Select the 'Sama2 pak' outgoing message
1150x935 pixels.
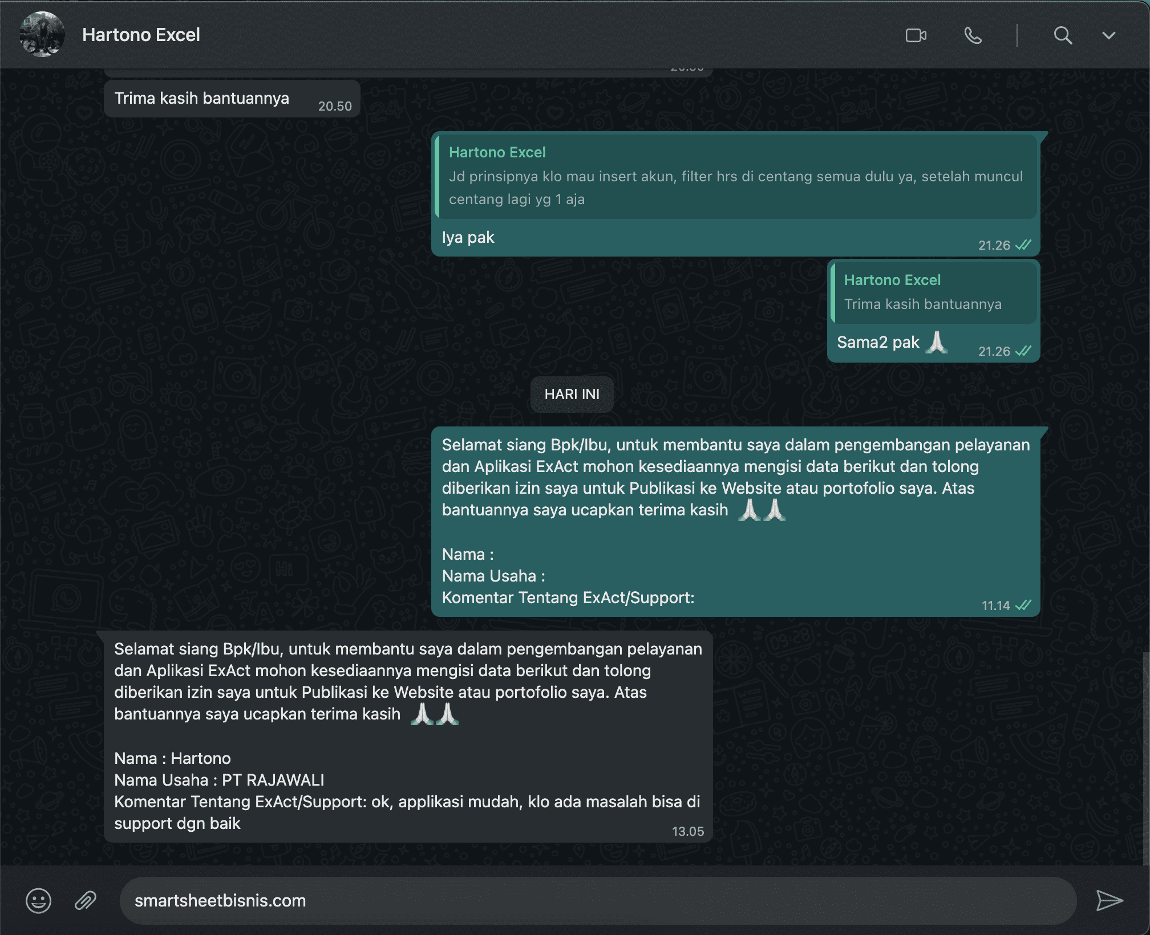pyautogui.click(x=878, y=343)
